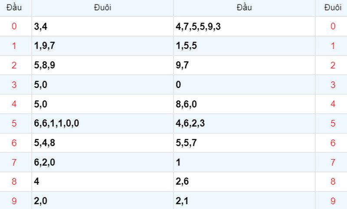
Task: Select the red 5 in left column
Action: [14, 124]
